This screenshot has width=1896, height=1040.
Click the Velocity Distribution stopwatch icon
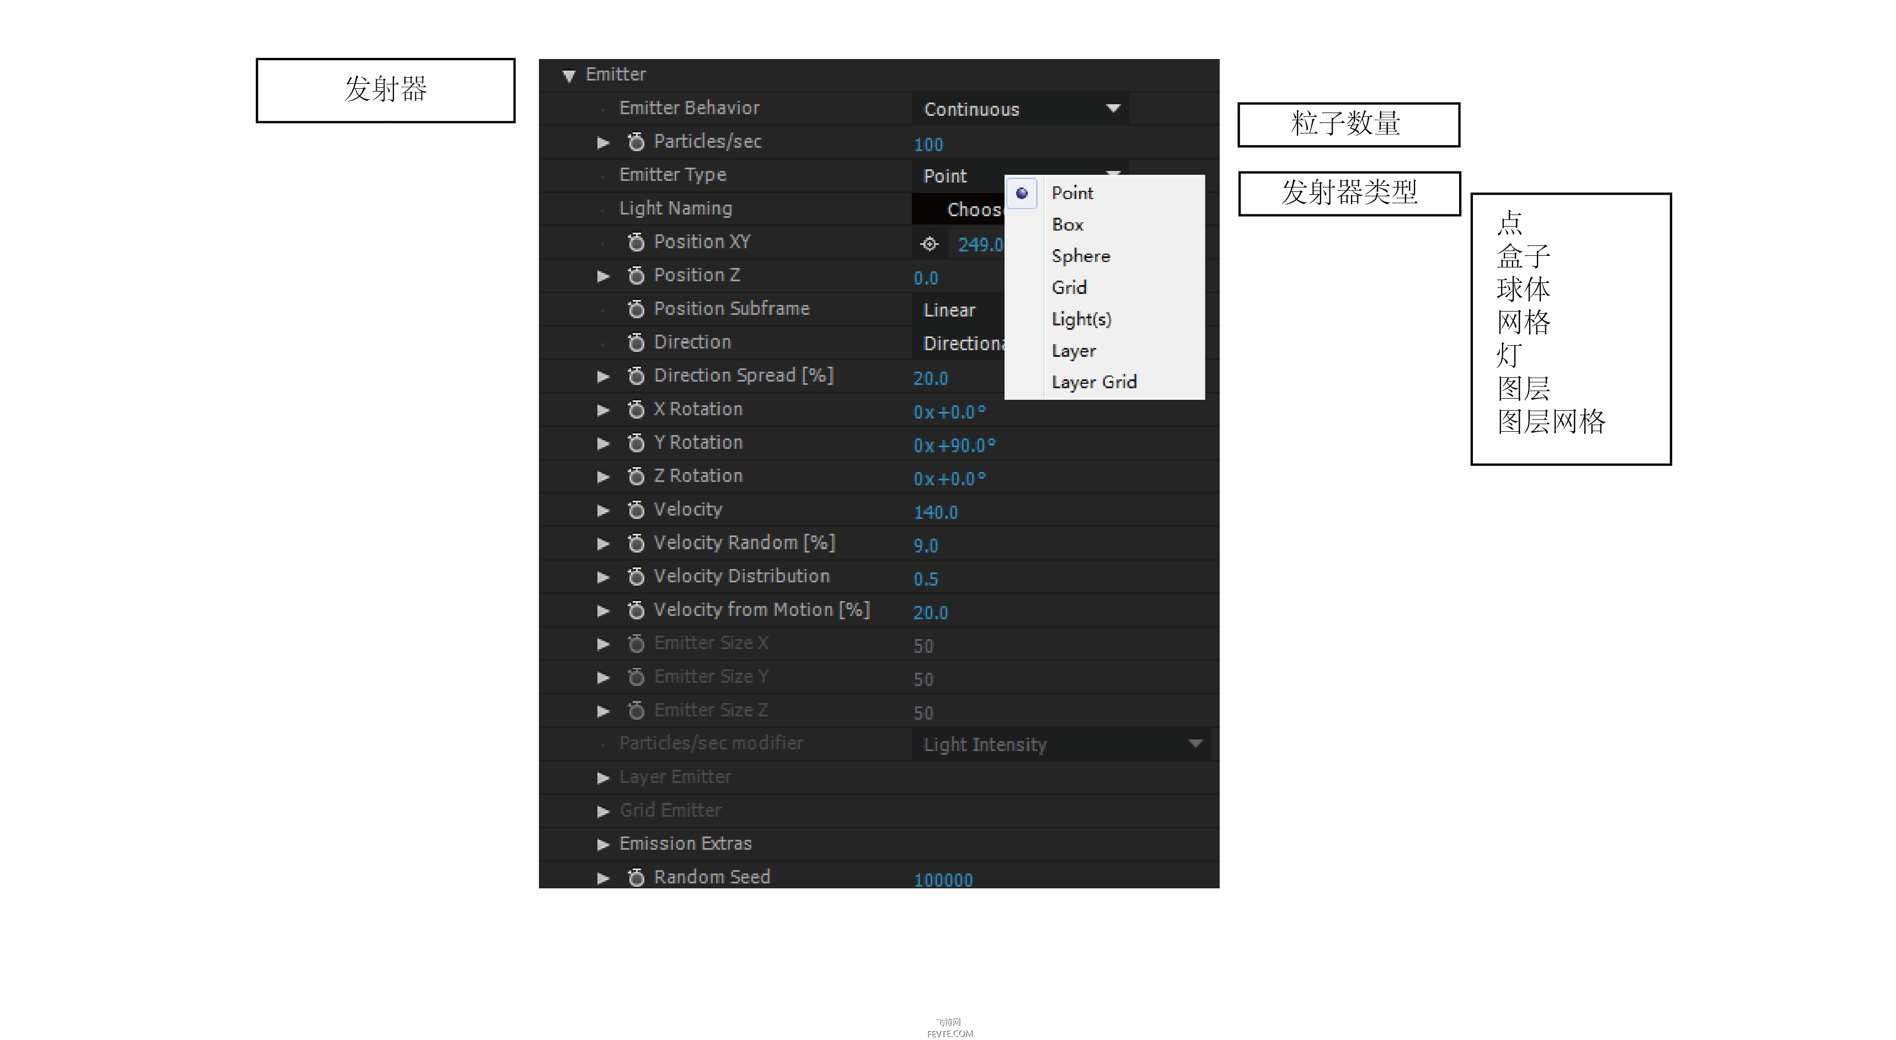pyautogui.click(x=636, y=576)
